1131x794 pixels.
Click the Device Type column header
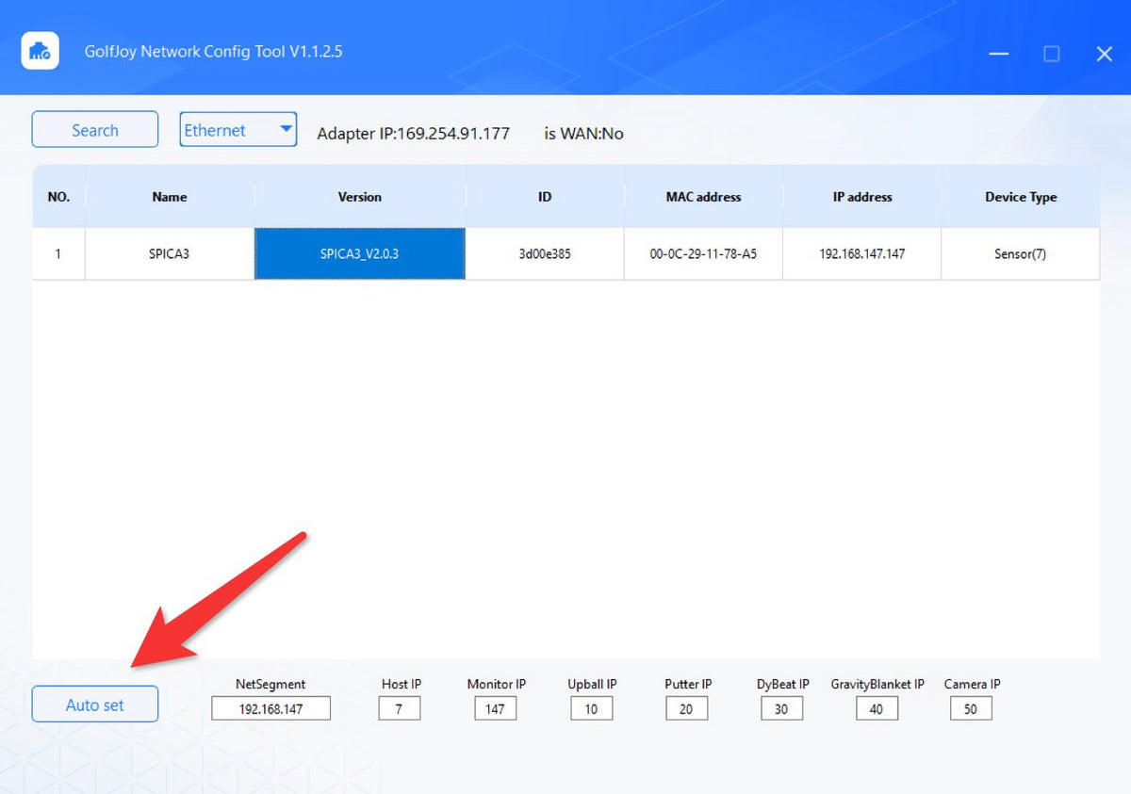pyautogui.click(x=1021, y=197)
